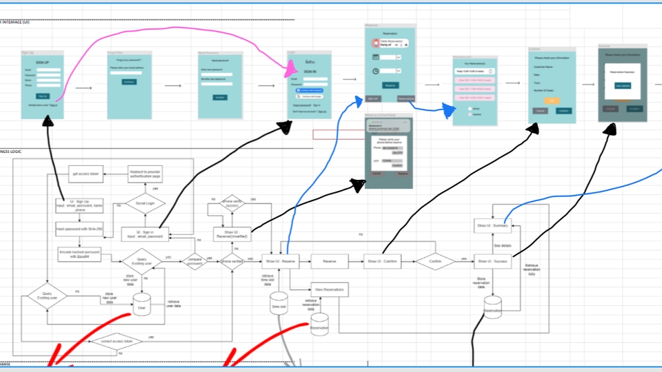Image resolution: width=662 pixels, height=372 pixels.
Task: Click the plus icon next to Party of
Action: click(x=406, y=45)
